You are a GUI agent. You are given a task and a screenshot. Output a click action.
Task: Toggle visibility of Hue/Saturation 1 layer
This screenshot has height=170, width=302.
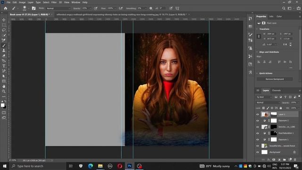point(258,133)
